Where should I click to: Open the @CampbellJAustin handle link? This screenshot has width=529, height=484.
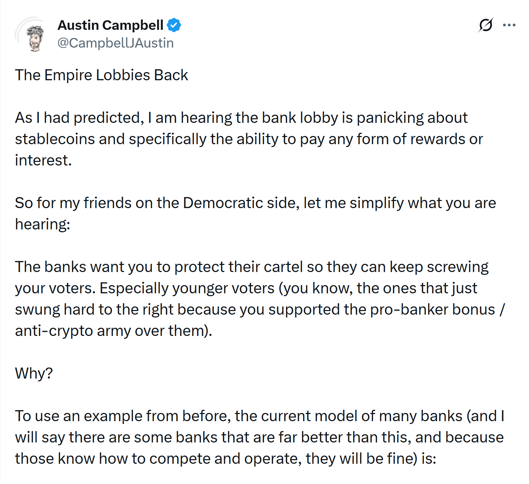[x=115, y=43]
